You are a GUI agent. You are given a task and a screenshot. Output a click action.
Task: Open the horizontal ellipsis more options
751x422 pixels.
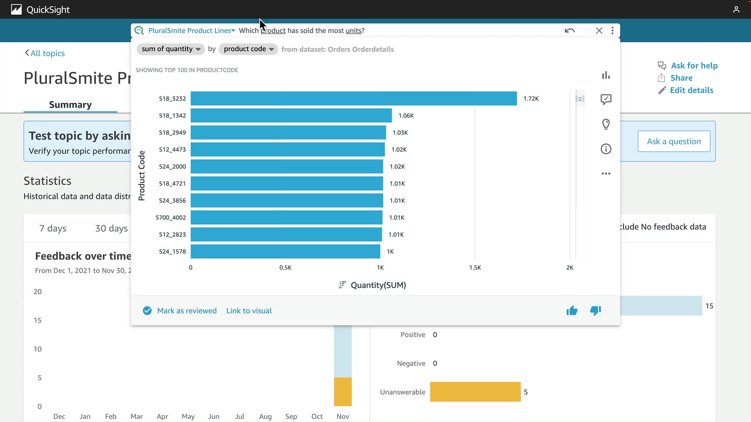pyautogui.click(x=606, y=173)
